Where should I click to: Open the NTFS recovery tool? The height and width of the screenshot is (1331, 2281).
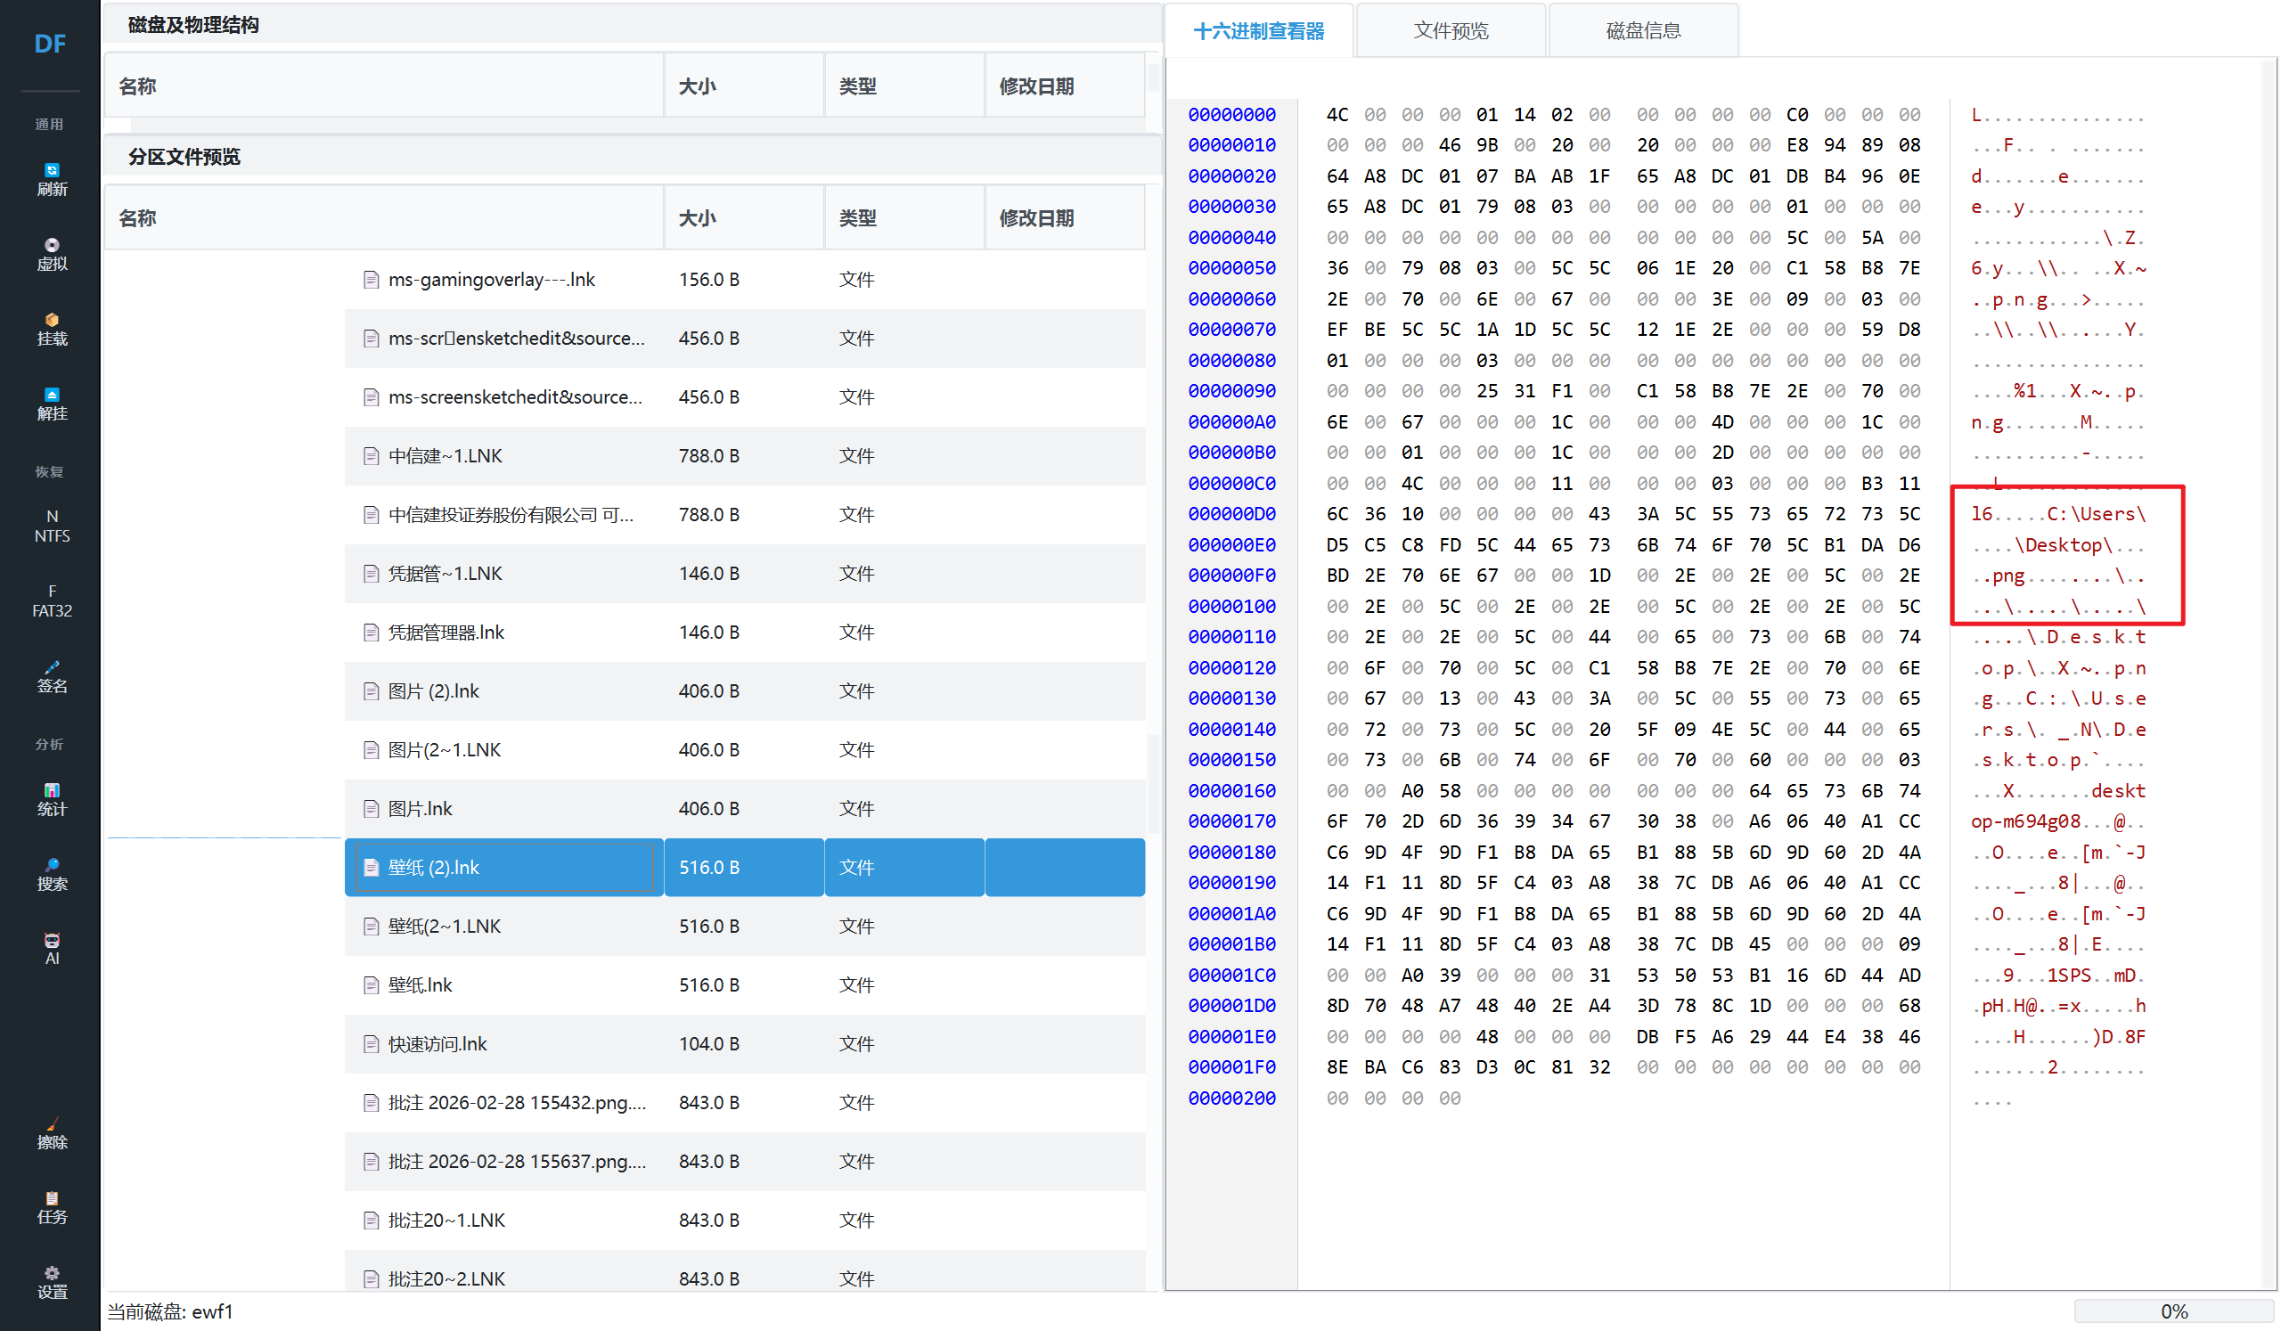tap(52, 526)
